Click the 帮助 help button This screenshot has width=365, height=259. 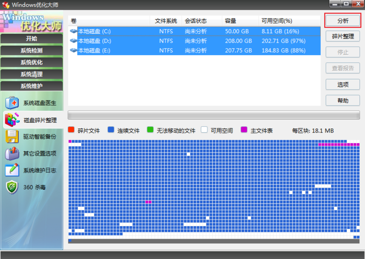pyautogui.click(x=343, y=100)
